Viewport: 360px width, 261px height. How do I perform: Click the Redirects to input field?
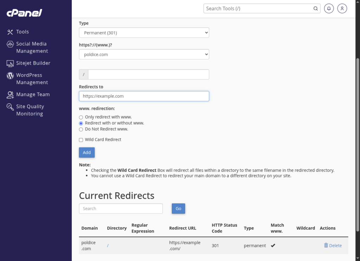click(x=144, y=96)
